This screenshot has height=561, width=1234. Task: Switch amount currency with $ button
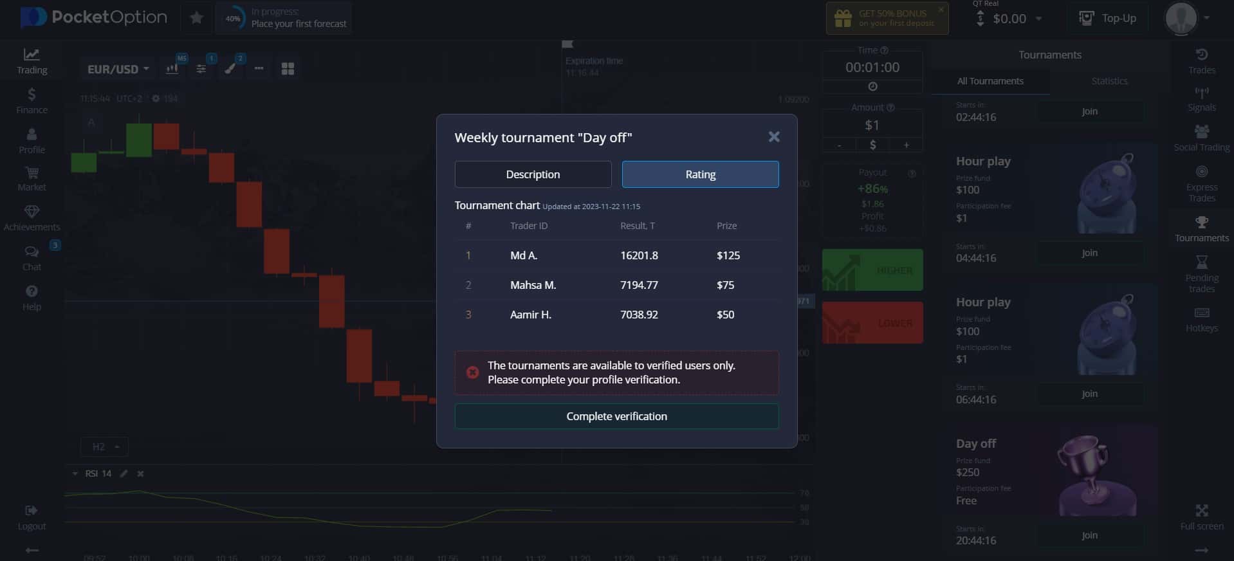click(872, 145)
